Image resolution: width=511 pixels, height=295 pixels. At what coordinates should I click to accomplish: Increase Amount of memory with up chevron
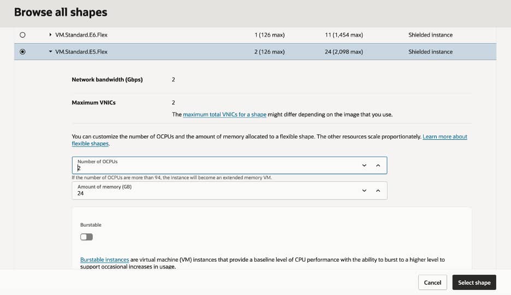pyautogui.click(x=378, y=191)
